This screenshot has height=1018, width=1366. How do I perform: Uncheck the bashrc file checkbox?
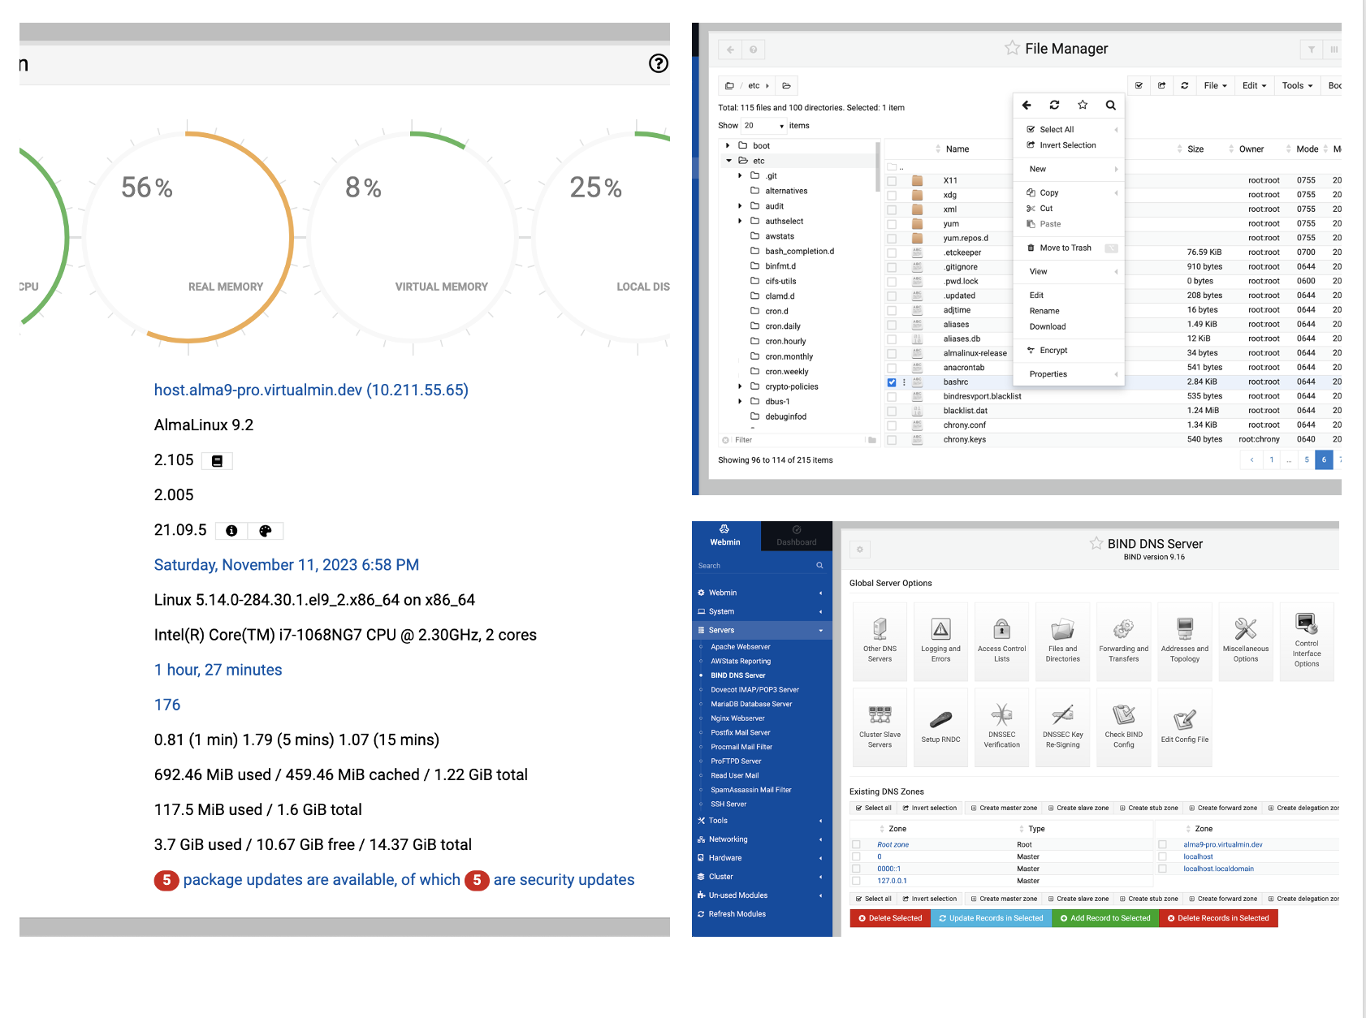(892, 382)
